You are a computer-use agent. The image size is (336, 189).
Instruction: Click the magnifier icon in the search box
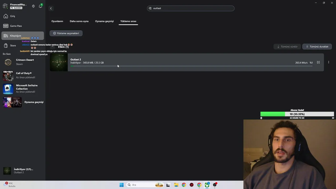tap(150, 8)
